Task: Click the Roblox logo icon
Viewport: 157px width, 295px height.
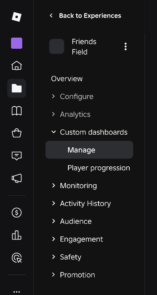Action: click(x=17, y=17)
